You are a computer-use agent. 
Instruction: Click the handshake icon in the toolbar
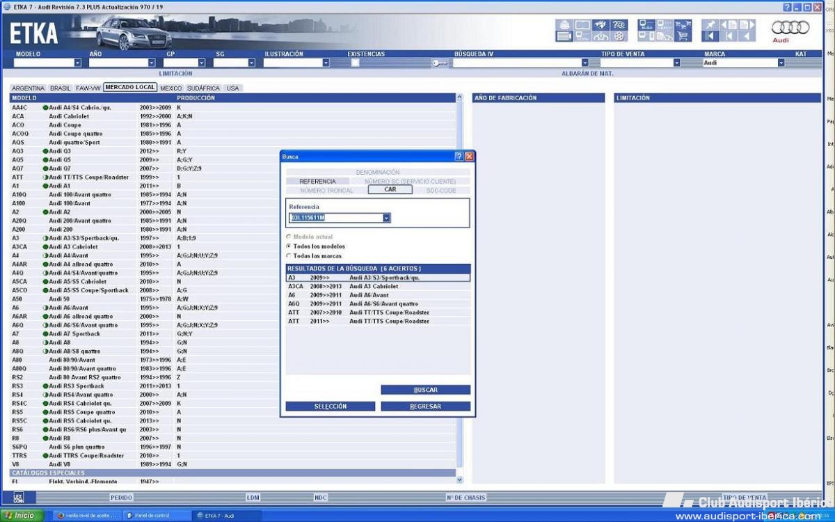click(x=601, y=25)
